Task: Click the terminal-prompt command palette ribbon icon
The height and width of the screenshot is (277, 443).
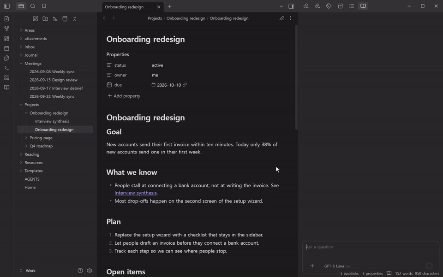Action: point(6,68)
